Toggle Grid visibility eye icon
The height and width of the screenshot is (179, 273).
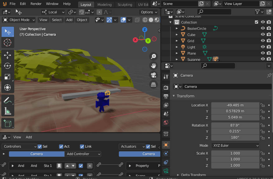click(263, 41)
